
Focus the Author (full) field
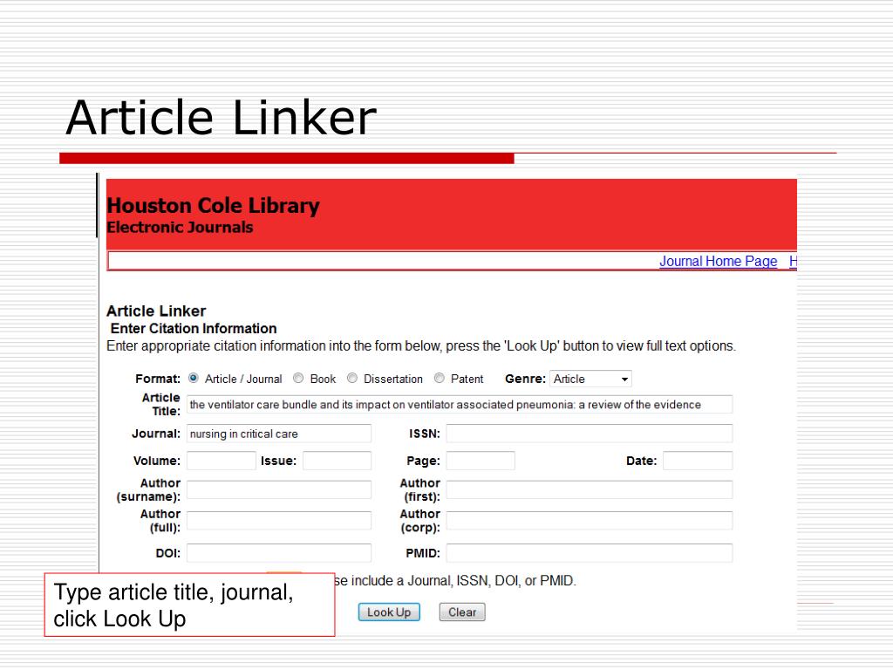pos(279,521)
